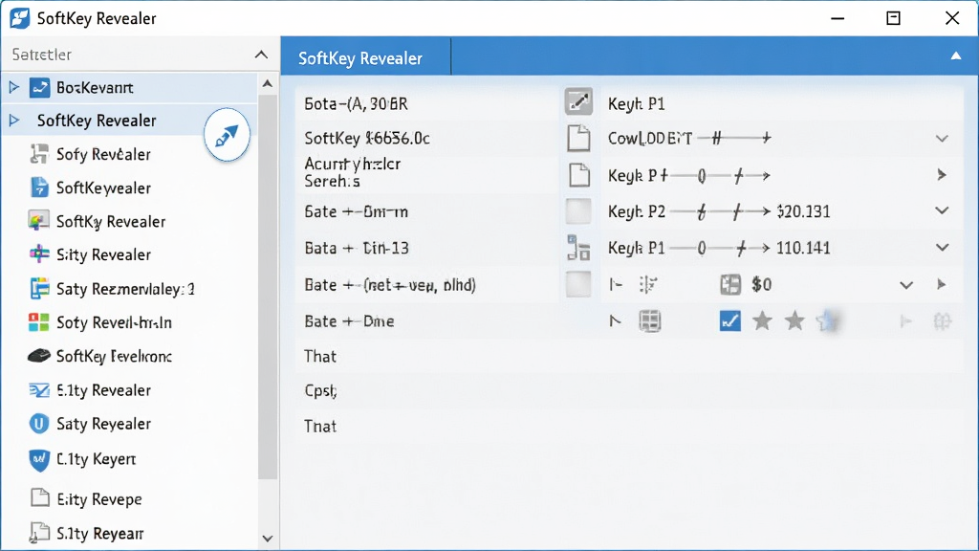Click the "110.141" value

click(x=803, y=248)
